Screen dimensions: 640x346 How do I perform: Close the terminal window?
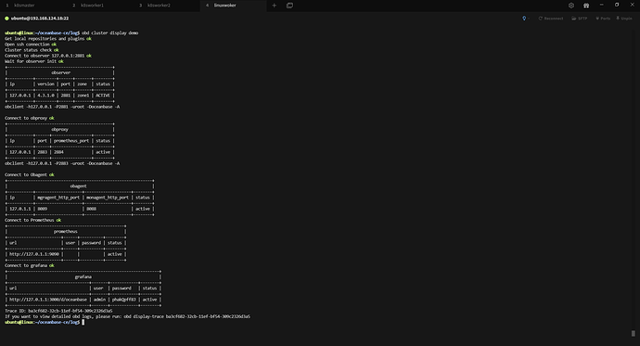[632, 5]
